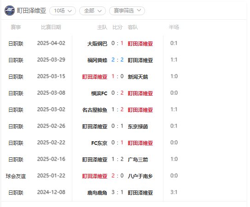Select the 半场 column header

point(174,27)
